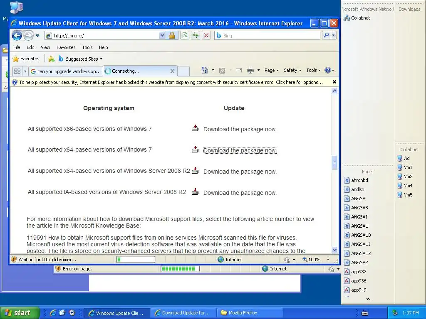Click the Forward navigation arrow
This screenshot has width=426, height=319.
click(28, 35)
